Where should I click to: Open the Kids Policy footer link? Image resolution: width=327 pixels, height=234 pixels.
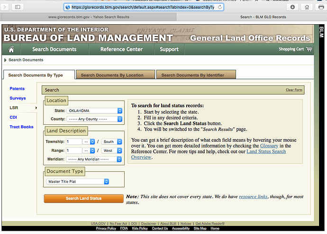140,228
